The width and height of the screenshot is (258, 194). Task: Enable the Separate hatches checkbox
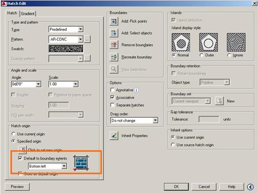coord(112,105)
